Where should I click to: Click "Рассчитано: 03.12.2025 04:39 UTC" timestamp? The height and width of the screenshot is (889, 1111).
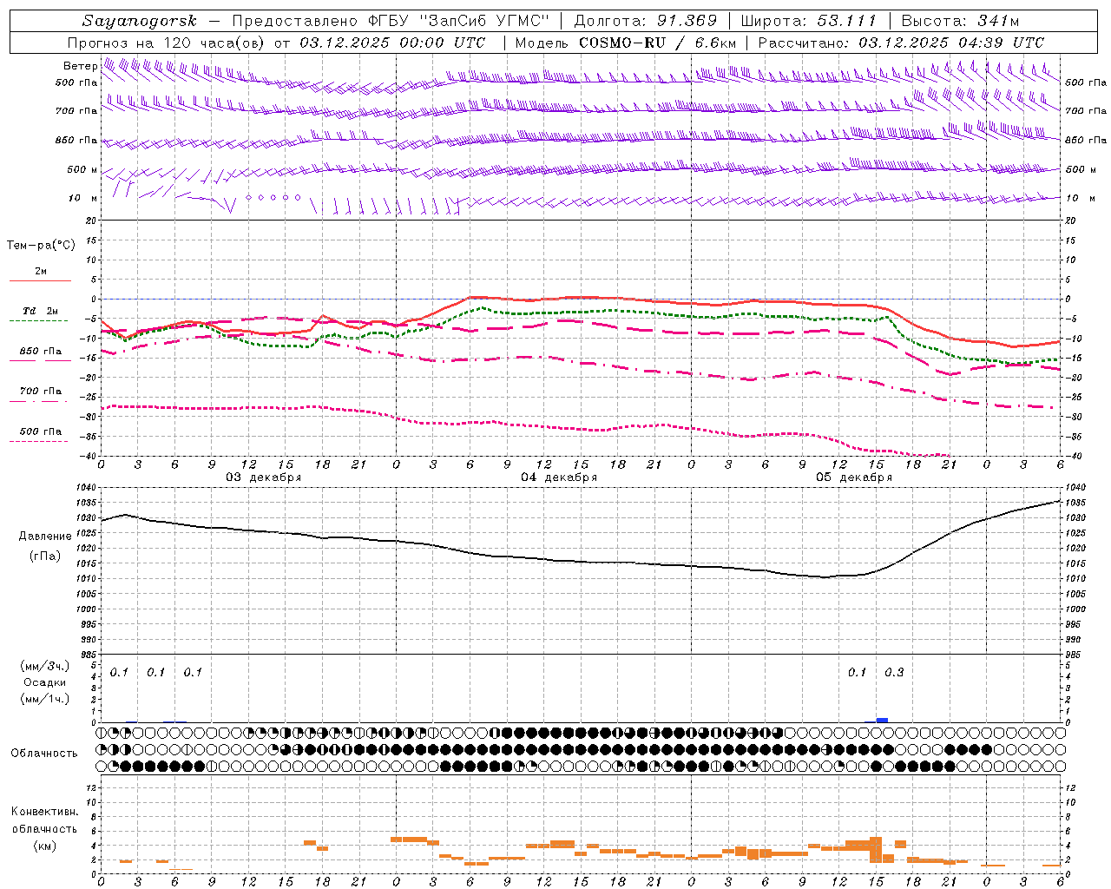pos(901,43)
